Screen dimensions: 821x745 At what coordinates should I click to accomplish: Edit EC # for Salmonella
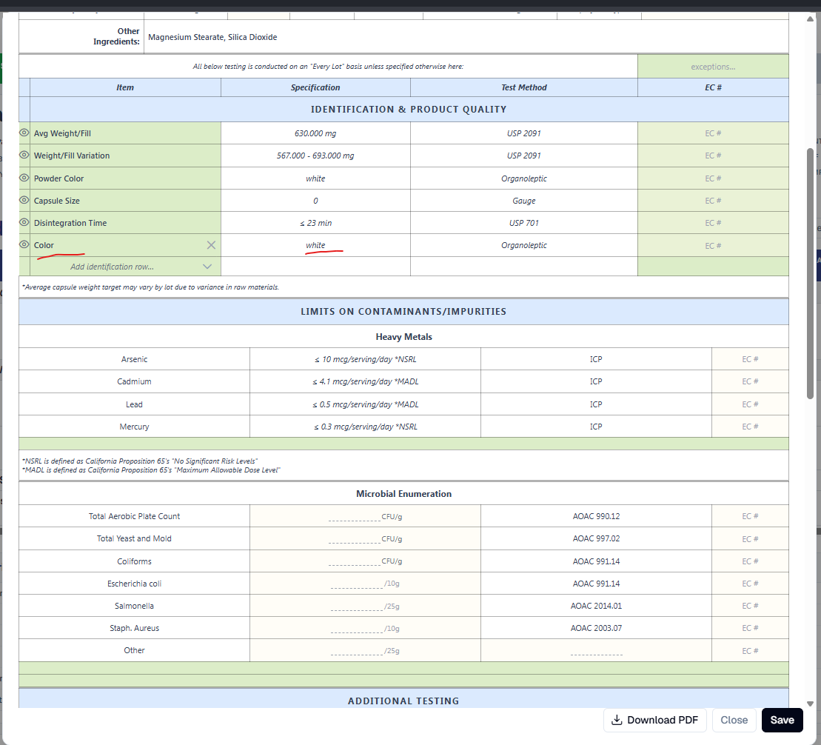[x=750, y=607]
